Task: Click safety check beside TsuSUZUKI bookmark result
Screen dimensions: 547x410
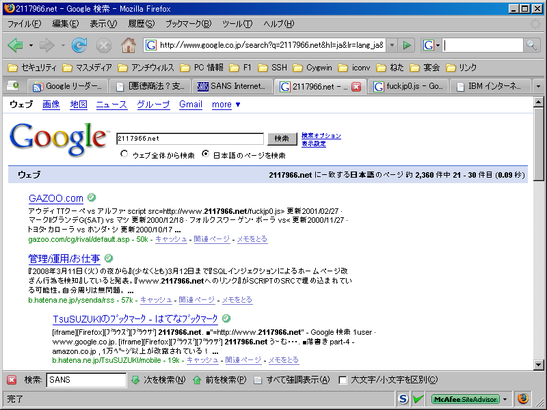Action: (x=226, y=318)
